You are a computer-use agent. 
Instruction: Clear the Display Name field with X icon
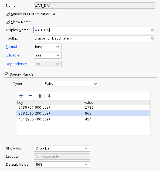[x=152, y=30]
